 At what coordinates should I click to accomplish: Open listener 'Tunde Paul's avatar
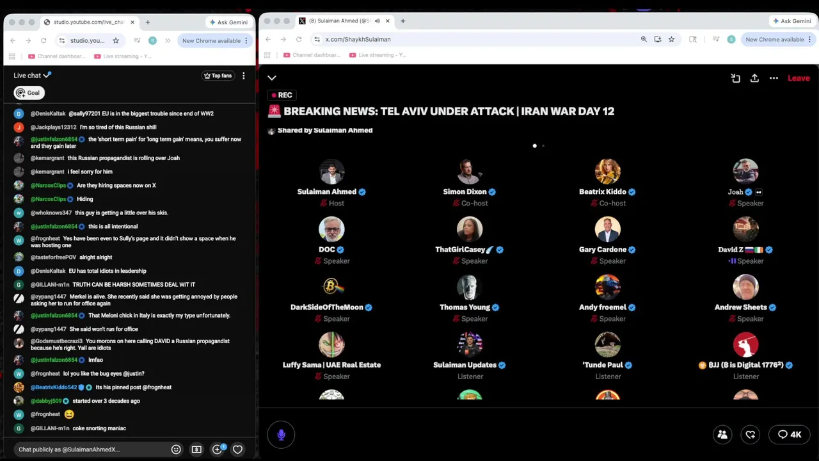[608, 344]
